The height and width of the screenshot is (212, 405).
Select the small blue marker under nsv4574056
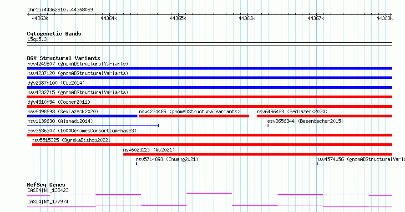tap(317, 164)
